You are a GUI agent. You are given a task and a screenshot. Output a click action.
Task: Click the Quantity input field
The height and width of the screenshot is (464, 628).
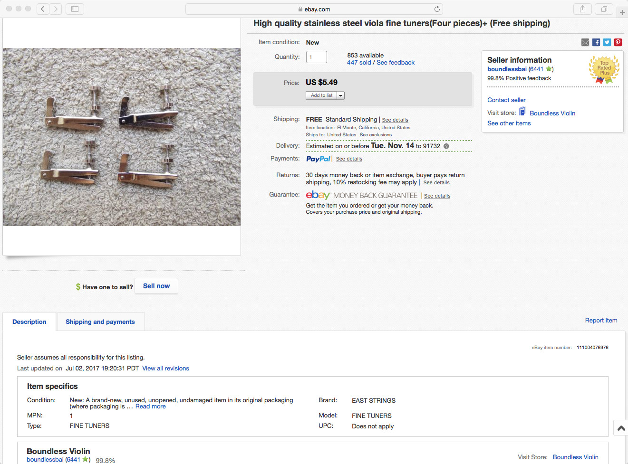(x=316, y=57)
